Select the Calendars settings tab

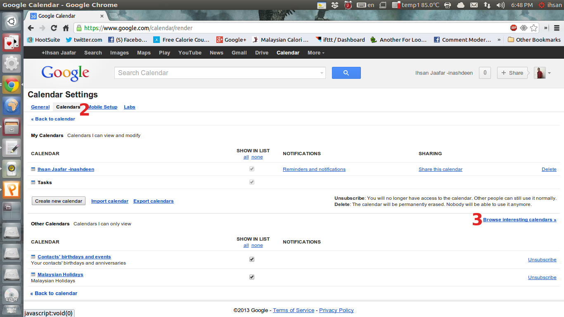click(x=68, y=107)
